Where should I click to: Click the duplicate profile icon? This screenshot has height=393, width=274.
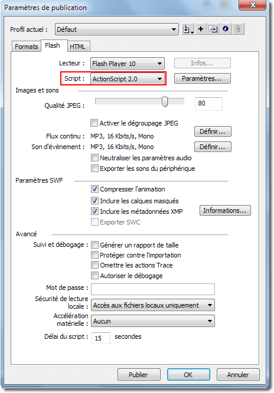click(x=213, y=29)
